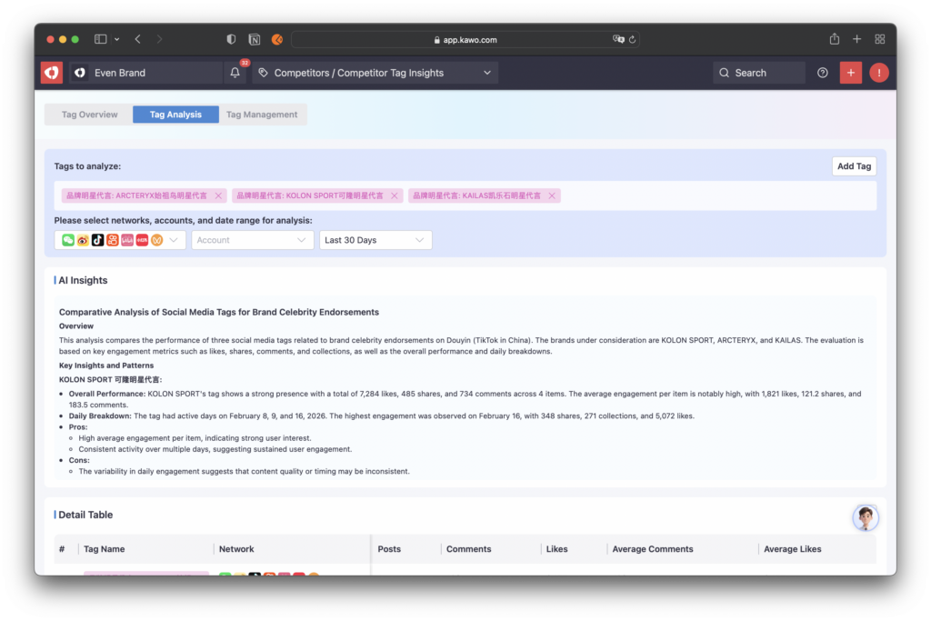The image size is (931, 621).
Task: Open the assistant avatar chat bubble
Action: [x=865, y=517]
